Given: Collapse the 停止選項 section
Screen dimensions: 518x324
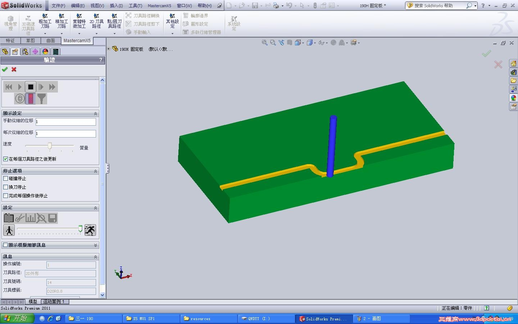Looking at the screenshot, I should 95,171.
